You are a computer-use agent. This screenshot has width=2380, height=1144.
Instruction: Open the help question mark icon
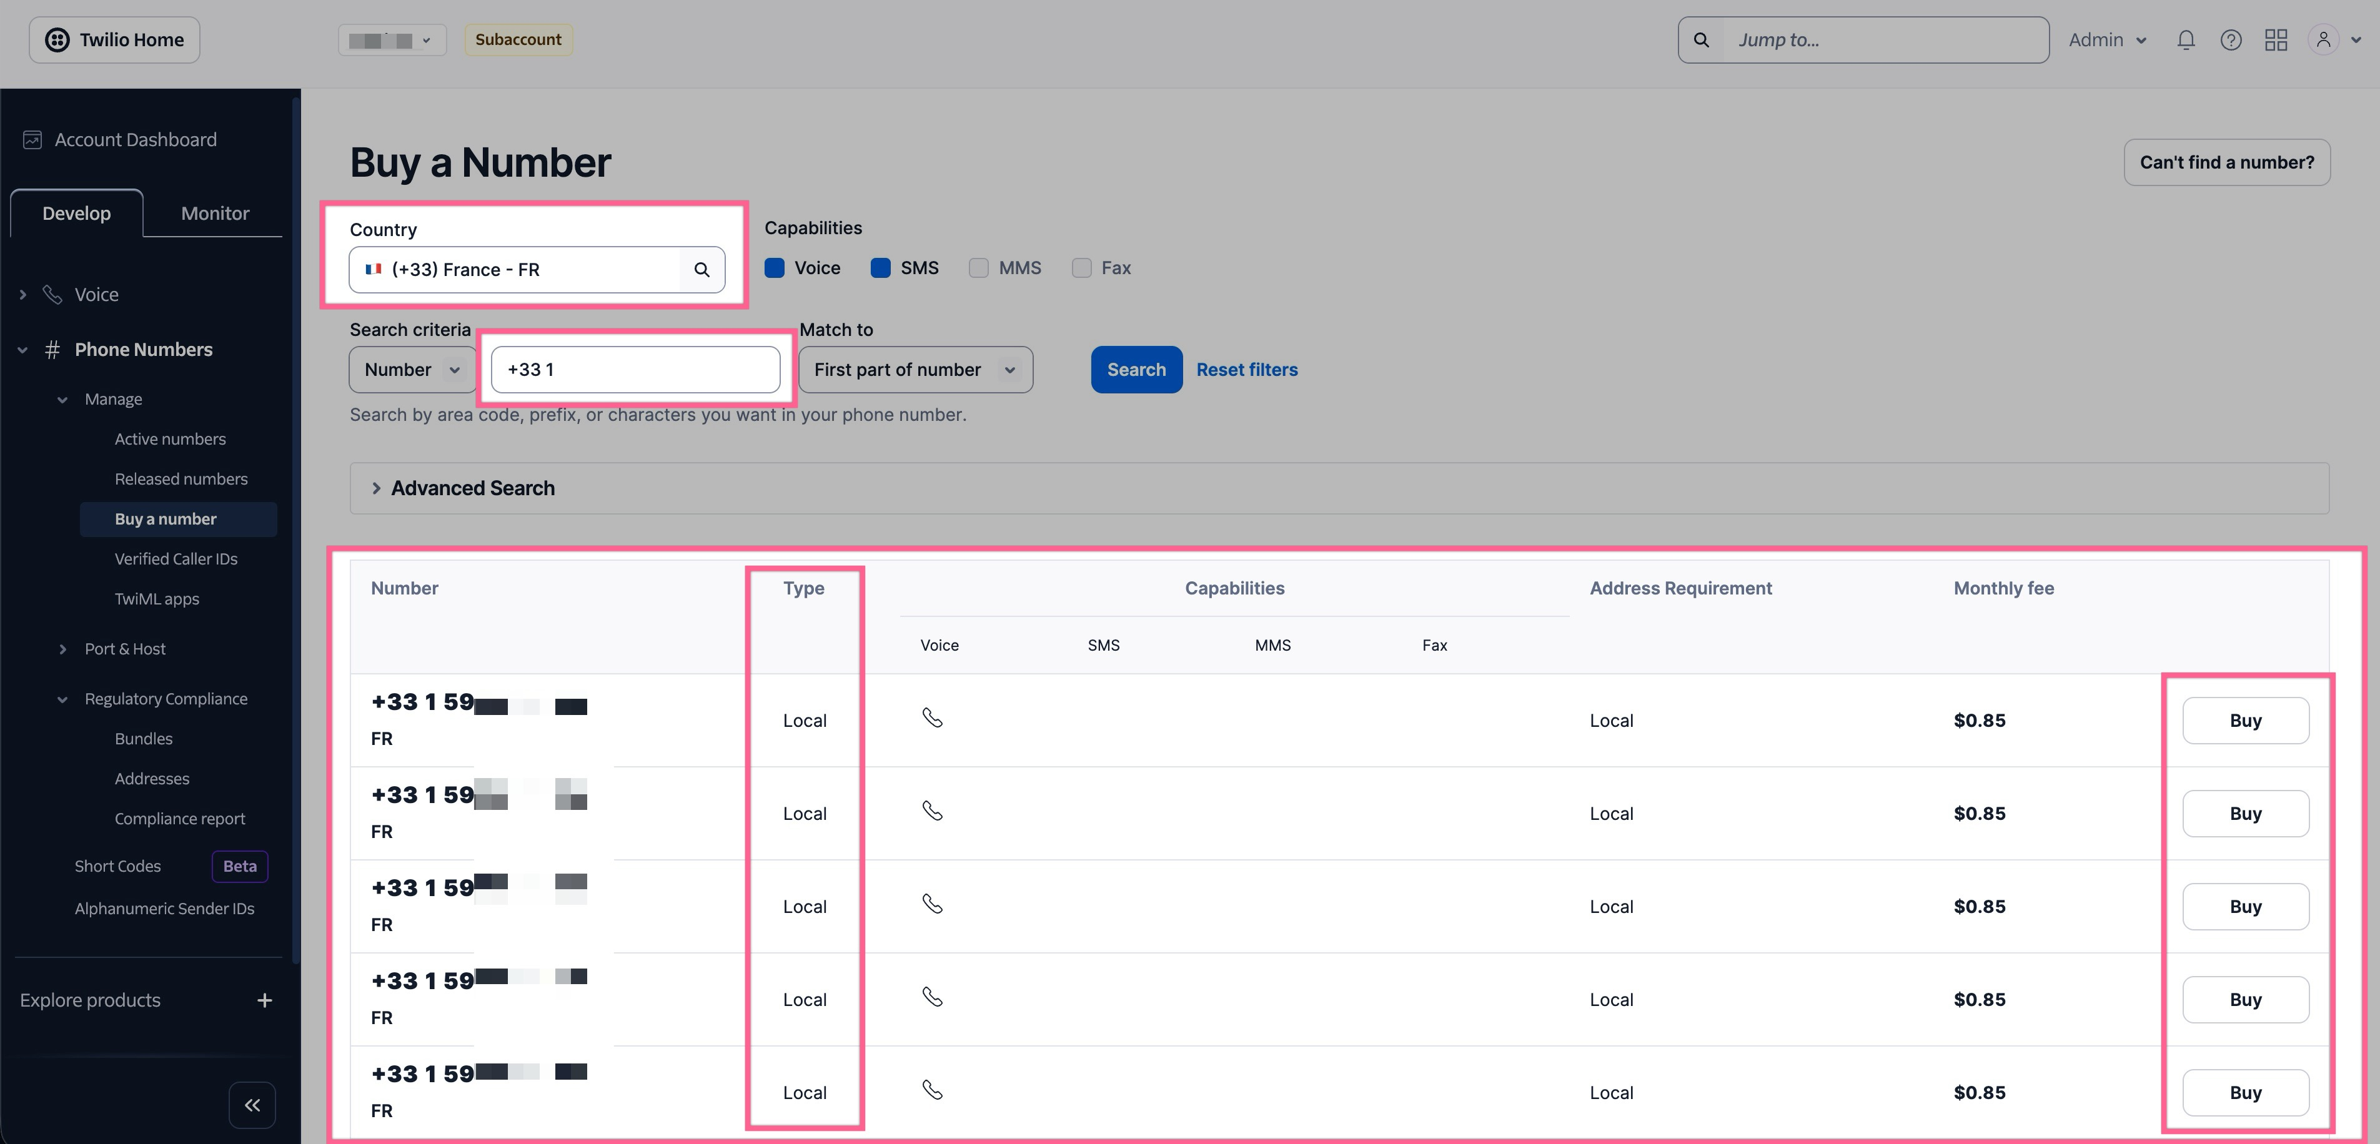2230,40
